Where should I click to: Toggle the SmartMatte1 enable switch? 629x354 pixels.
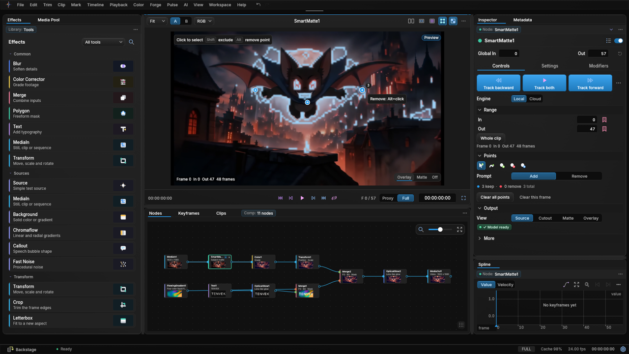(x=619, y=41)
